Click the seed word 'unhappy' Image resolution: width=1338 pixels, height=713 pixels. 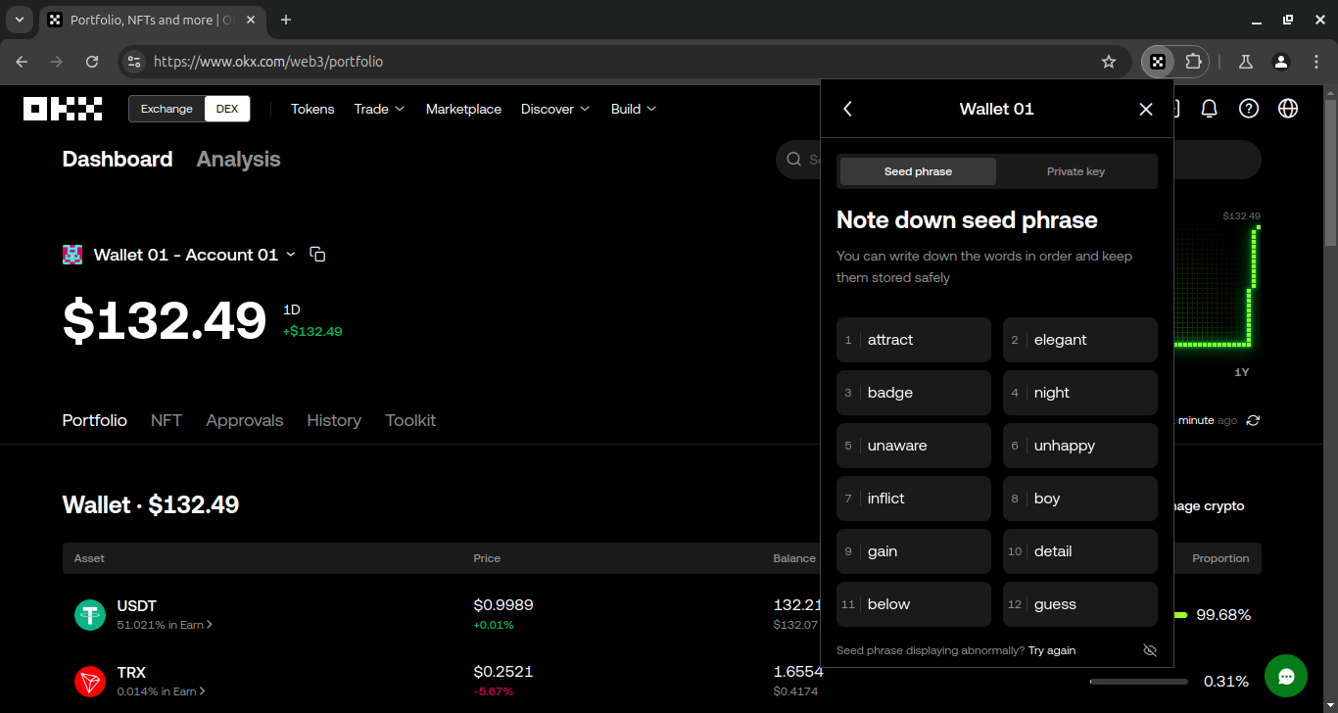(x=1080, y=446)
